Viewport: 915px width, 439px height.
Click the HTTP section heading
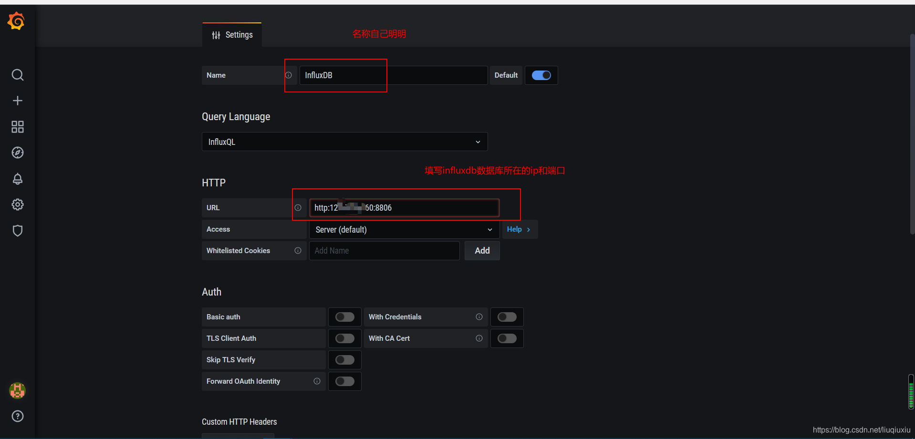pos(214,183)
